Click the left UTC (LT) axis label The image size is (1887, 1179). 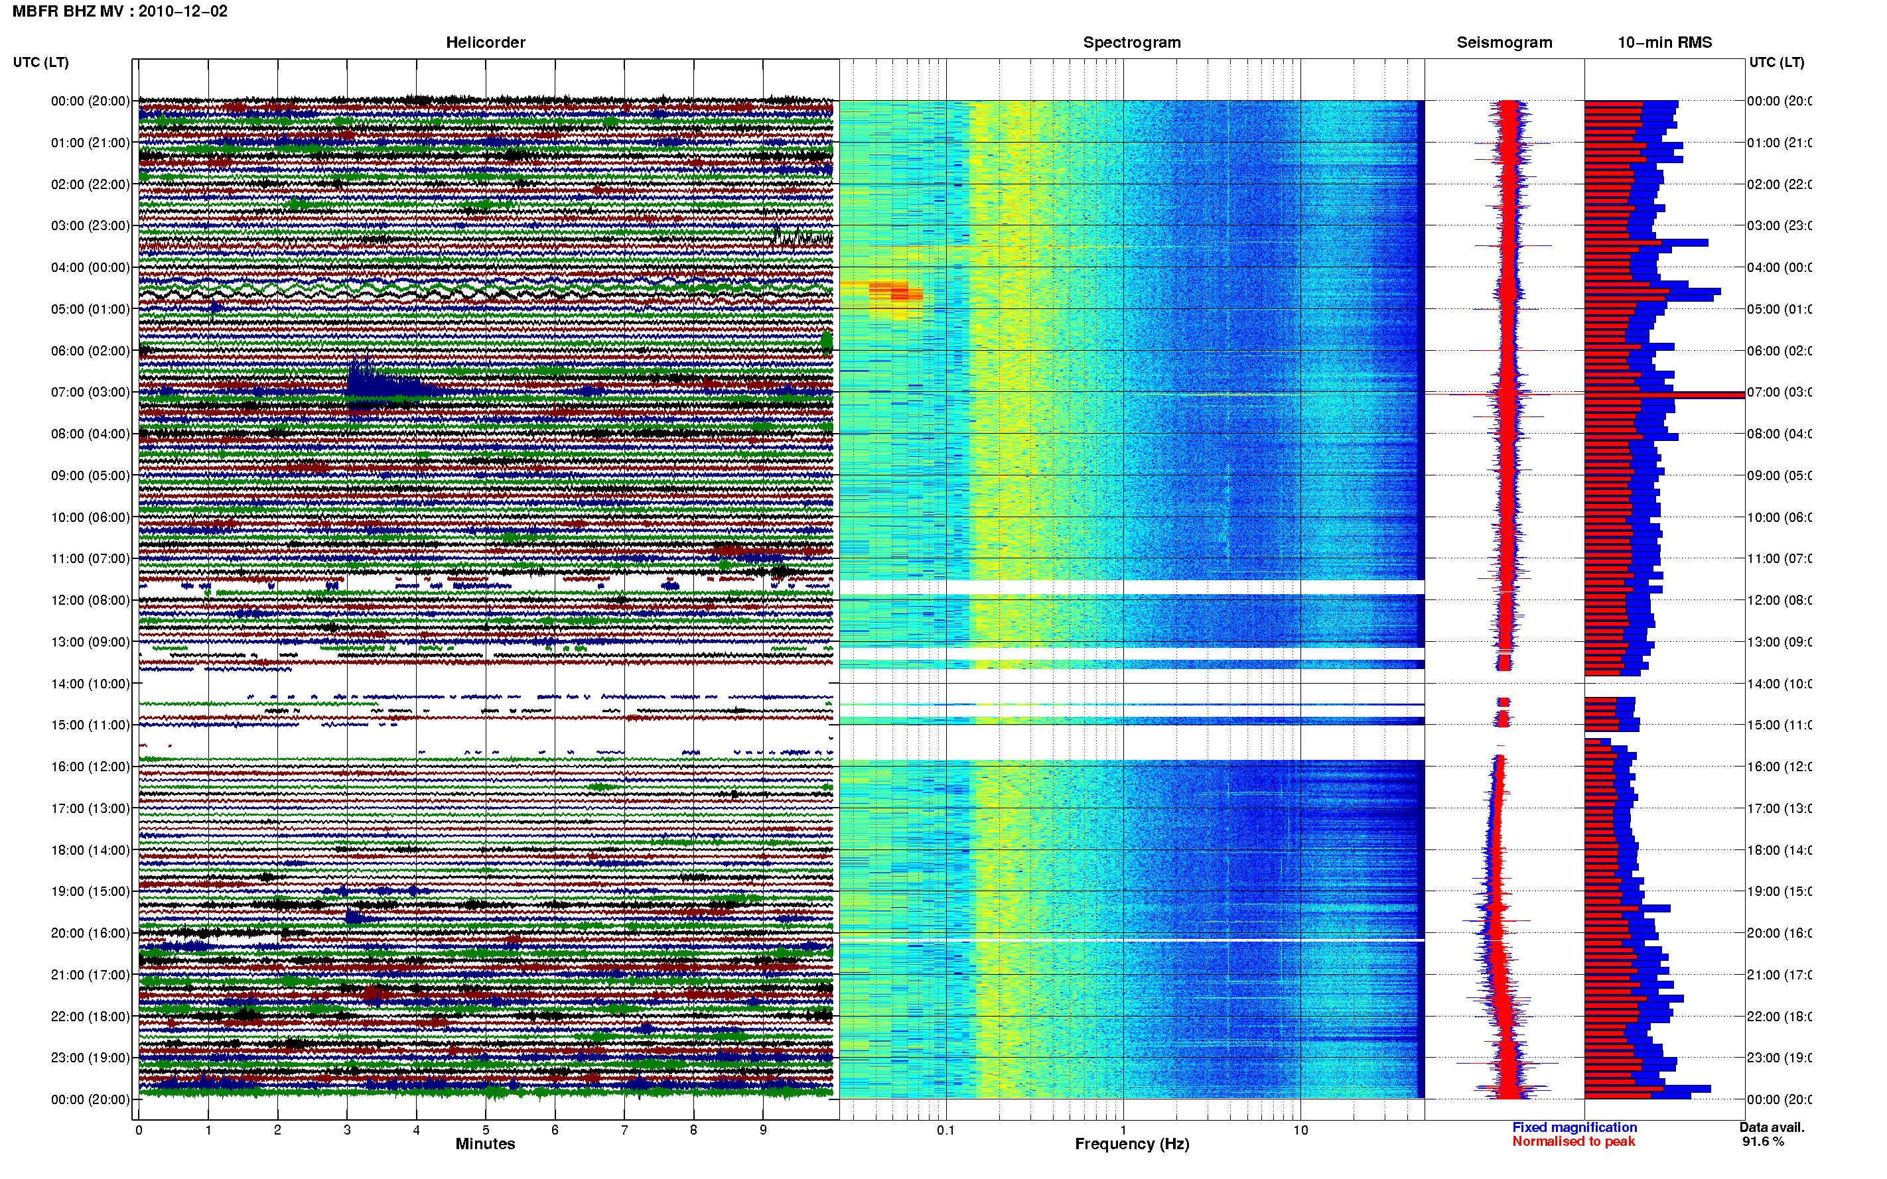40,62
